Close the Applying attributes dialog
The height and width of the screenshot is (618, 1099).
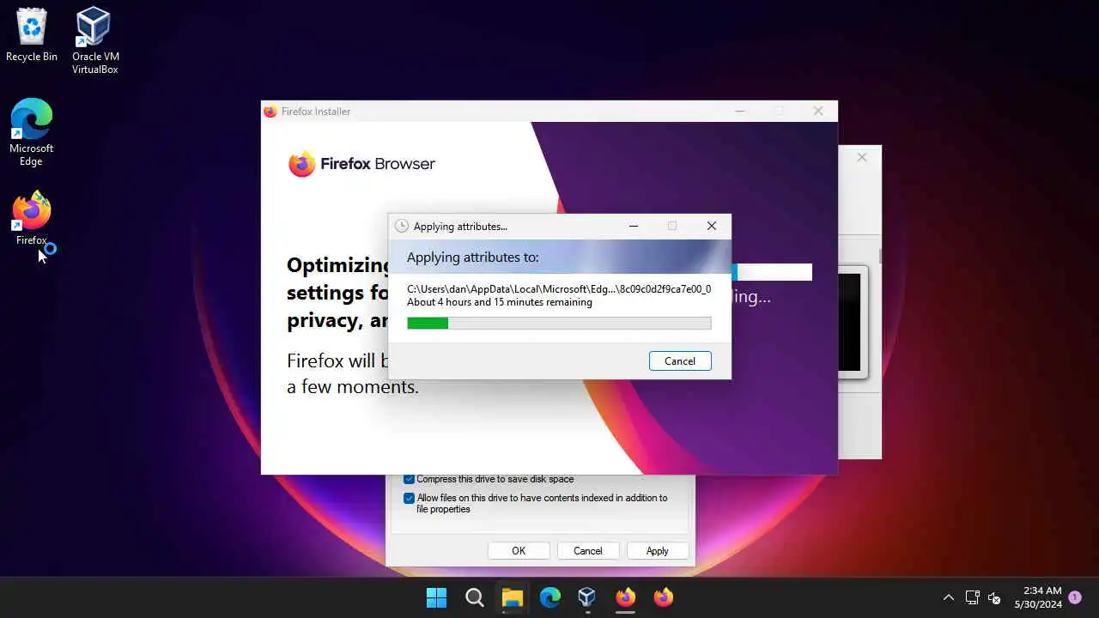pyautogui.click(x=712, y=227)
